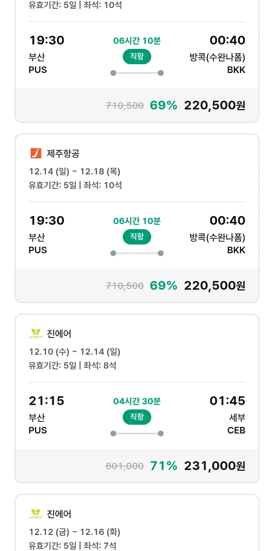274x551 pixels.
Task: Click the 12.10 (수) ~ 12.14 (일) date range
Action: (x=75, y=352)
